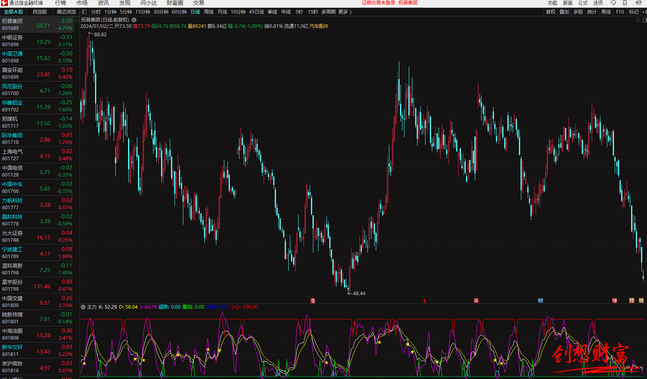Image resolution: width=647 pixels, height=379 pixels.
Task: Open the 公式 menu
Action: pyautogui.click(x=583, y=3)
